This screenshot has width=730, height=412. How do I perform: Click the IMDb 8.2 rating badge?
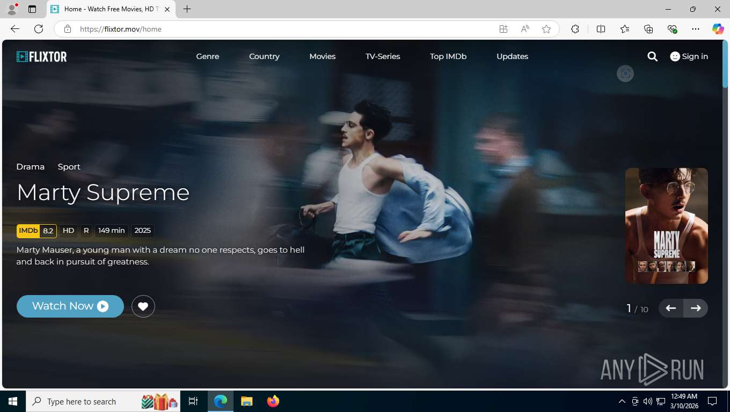[x=36, y=231]
